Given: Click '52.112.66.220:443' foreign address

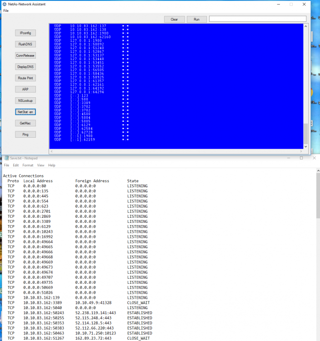Looking at the screenshot, I should click(x=95, y=328).
